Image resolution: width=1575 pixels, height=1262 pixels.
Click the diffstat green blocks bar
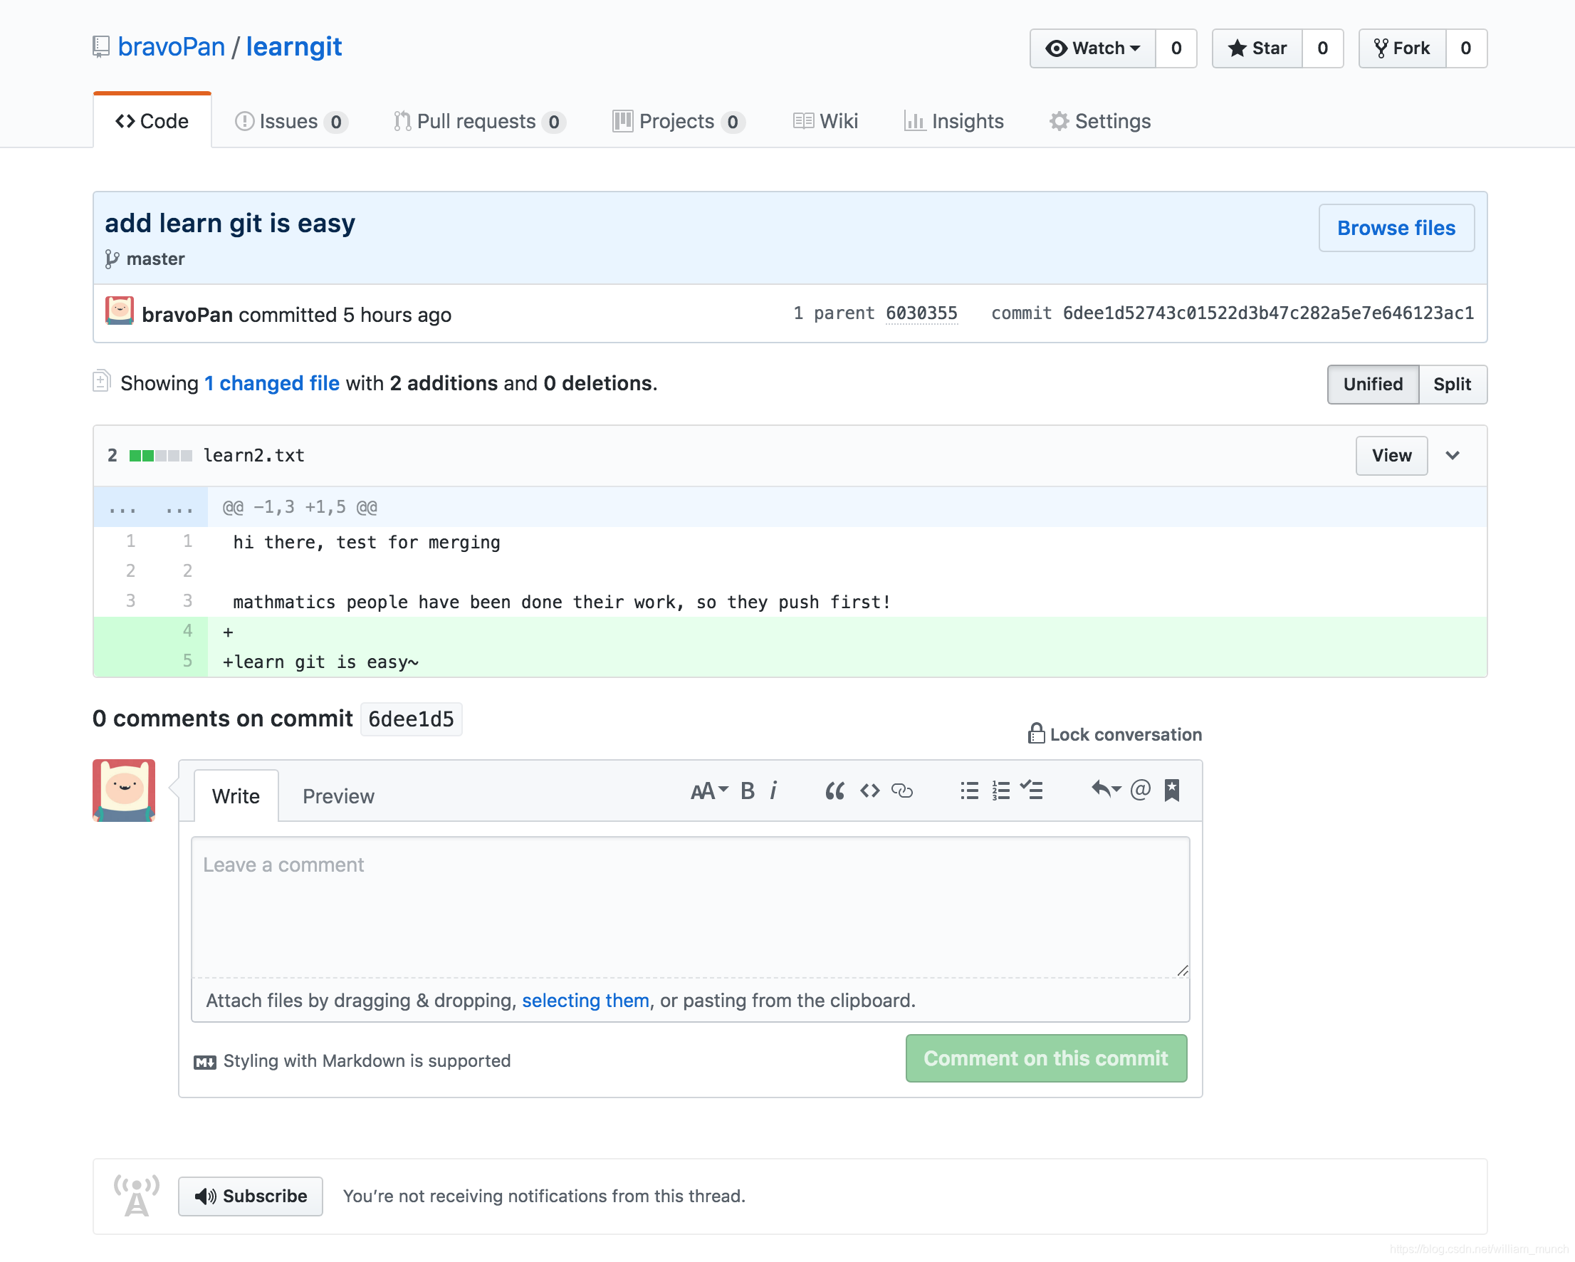click(161, 456)
